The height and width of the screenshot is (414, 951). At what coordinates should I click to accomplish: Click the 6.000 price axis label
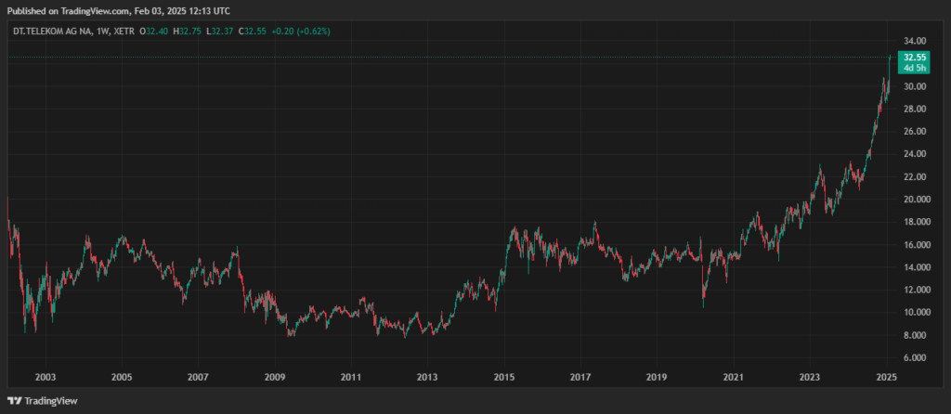point(917,357)
